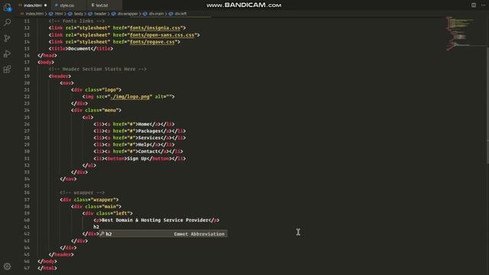Place cursor in Document title text
489x275 pixels.
[x=79, y=49]
